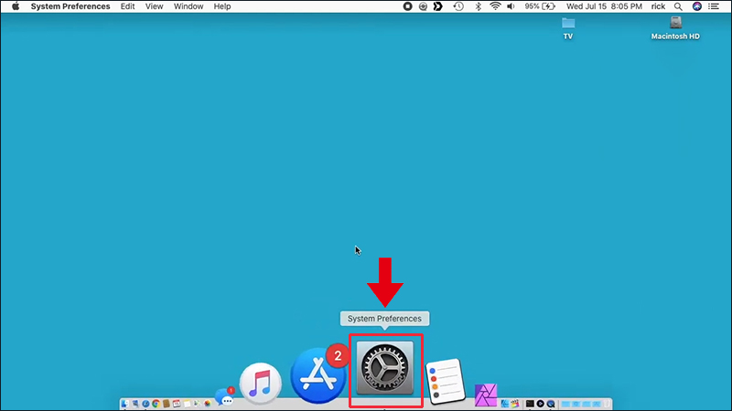Viewport: 732px width, 411px height.
Task: Open the Help menu
Action: 222,6
